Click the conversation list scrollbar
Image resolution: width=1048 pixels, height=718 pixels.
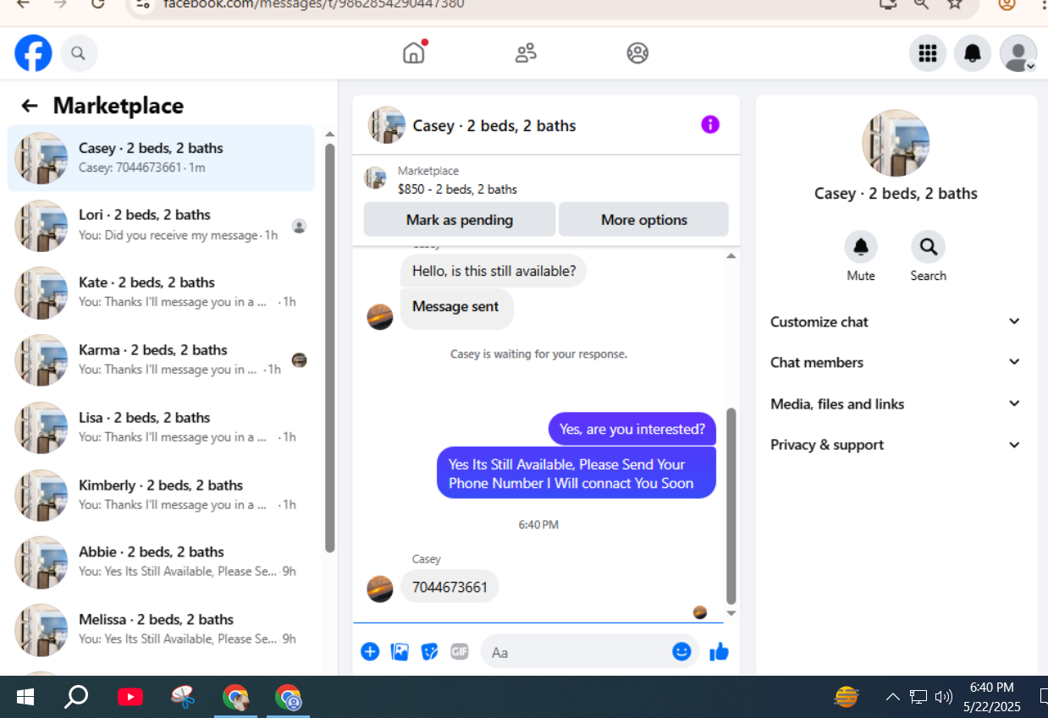coord(330,347)
